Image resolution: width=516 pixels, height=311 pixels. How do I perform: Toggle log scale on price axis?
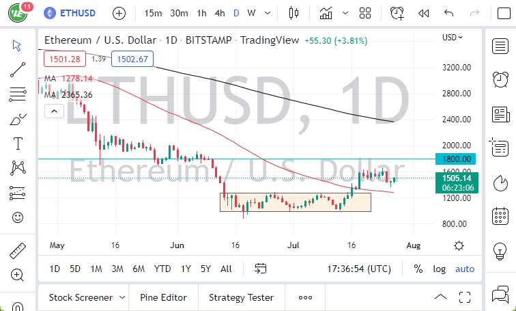[439, 269]
